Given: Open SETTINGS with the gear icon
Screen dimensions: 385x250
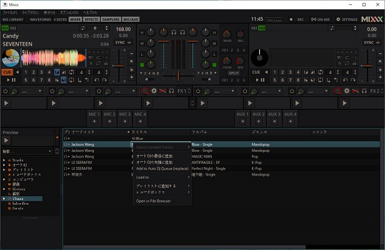Looking at the screenshot, I should click(x=346, y=19).
